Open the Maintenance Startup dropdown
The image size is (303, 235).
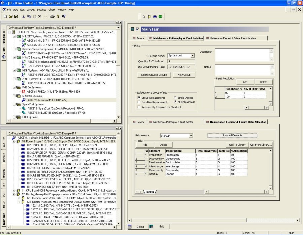191,135
